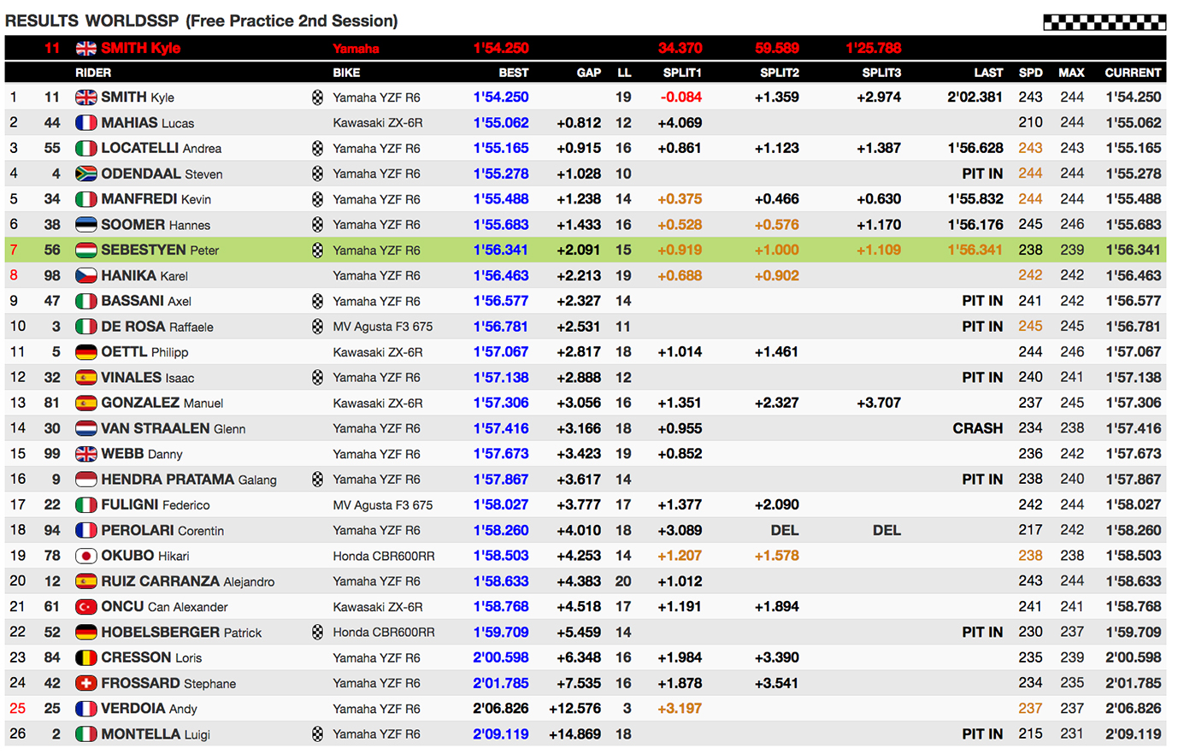Image resolution: width=1178 pixels, height=754 pixels.
Task: Click the tyre icon in DE ROSA Raffaele's row
Action: (x=317, y=327)
